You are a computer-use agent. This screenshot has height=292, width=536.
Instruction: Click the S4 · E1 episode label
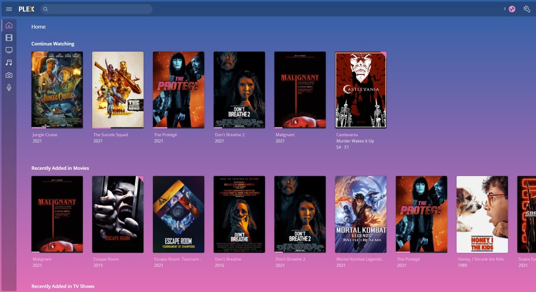[342, 147]
